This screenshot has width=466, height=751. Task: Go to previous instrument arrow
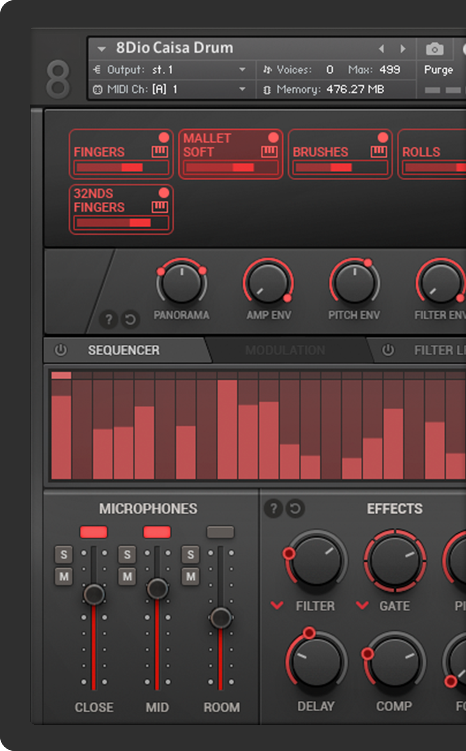(381, 49)
